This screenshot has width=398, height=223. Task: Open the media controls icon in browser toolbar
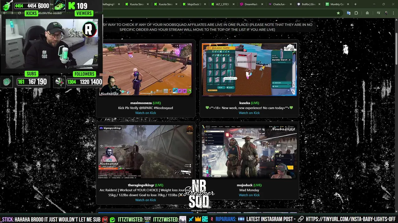(378, 13)
